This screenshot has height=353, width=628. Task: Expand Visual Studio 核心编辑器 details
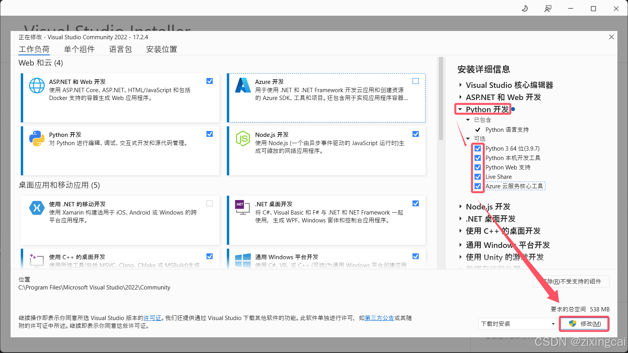pyautogui.click(x=460, y=85)
